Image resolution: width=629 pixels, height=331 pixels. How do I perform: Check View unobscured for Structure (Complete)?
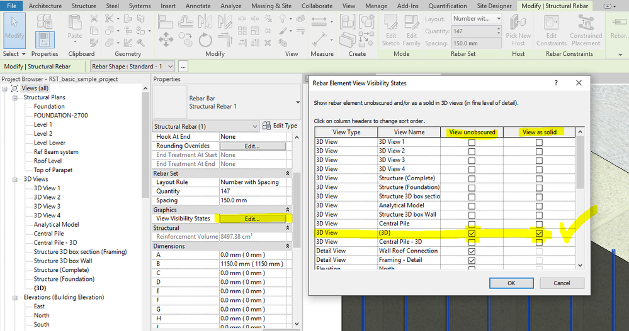(x=472, y=179)
